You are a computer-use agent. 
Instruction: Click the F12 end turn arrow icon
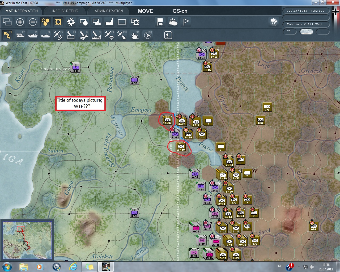click(148, 35)
